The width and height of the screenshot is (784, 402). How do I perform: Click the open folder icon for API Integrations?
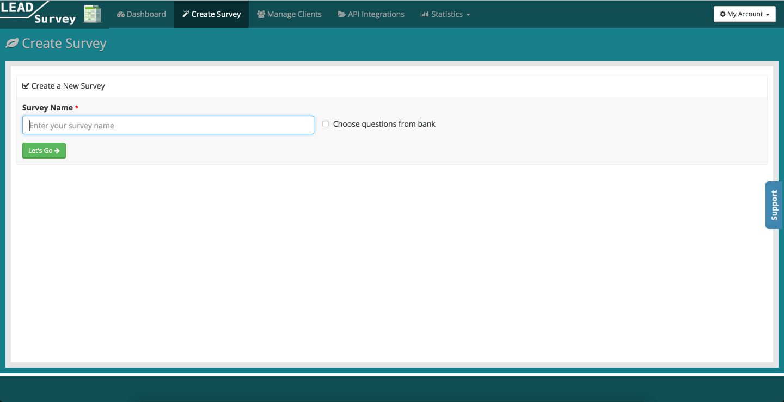pyautogui.click(x=341, y=14)
